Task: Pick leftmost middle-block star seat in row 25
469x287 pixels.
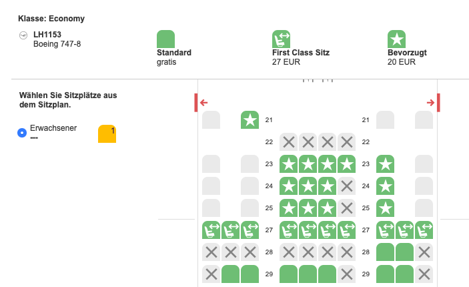Action: [x=289, y=208]
